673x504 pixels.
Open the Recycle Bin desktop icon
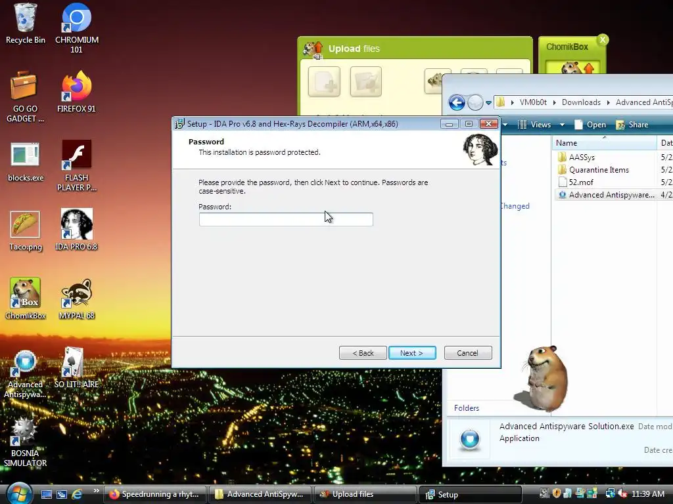click(26, 24)
